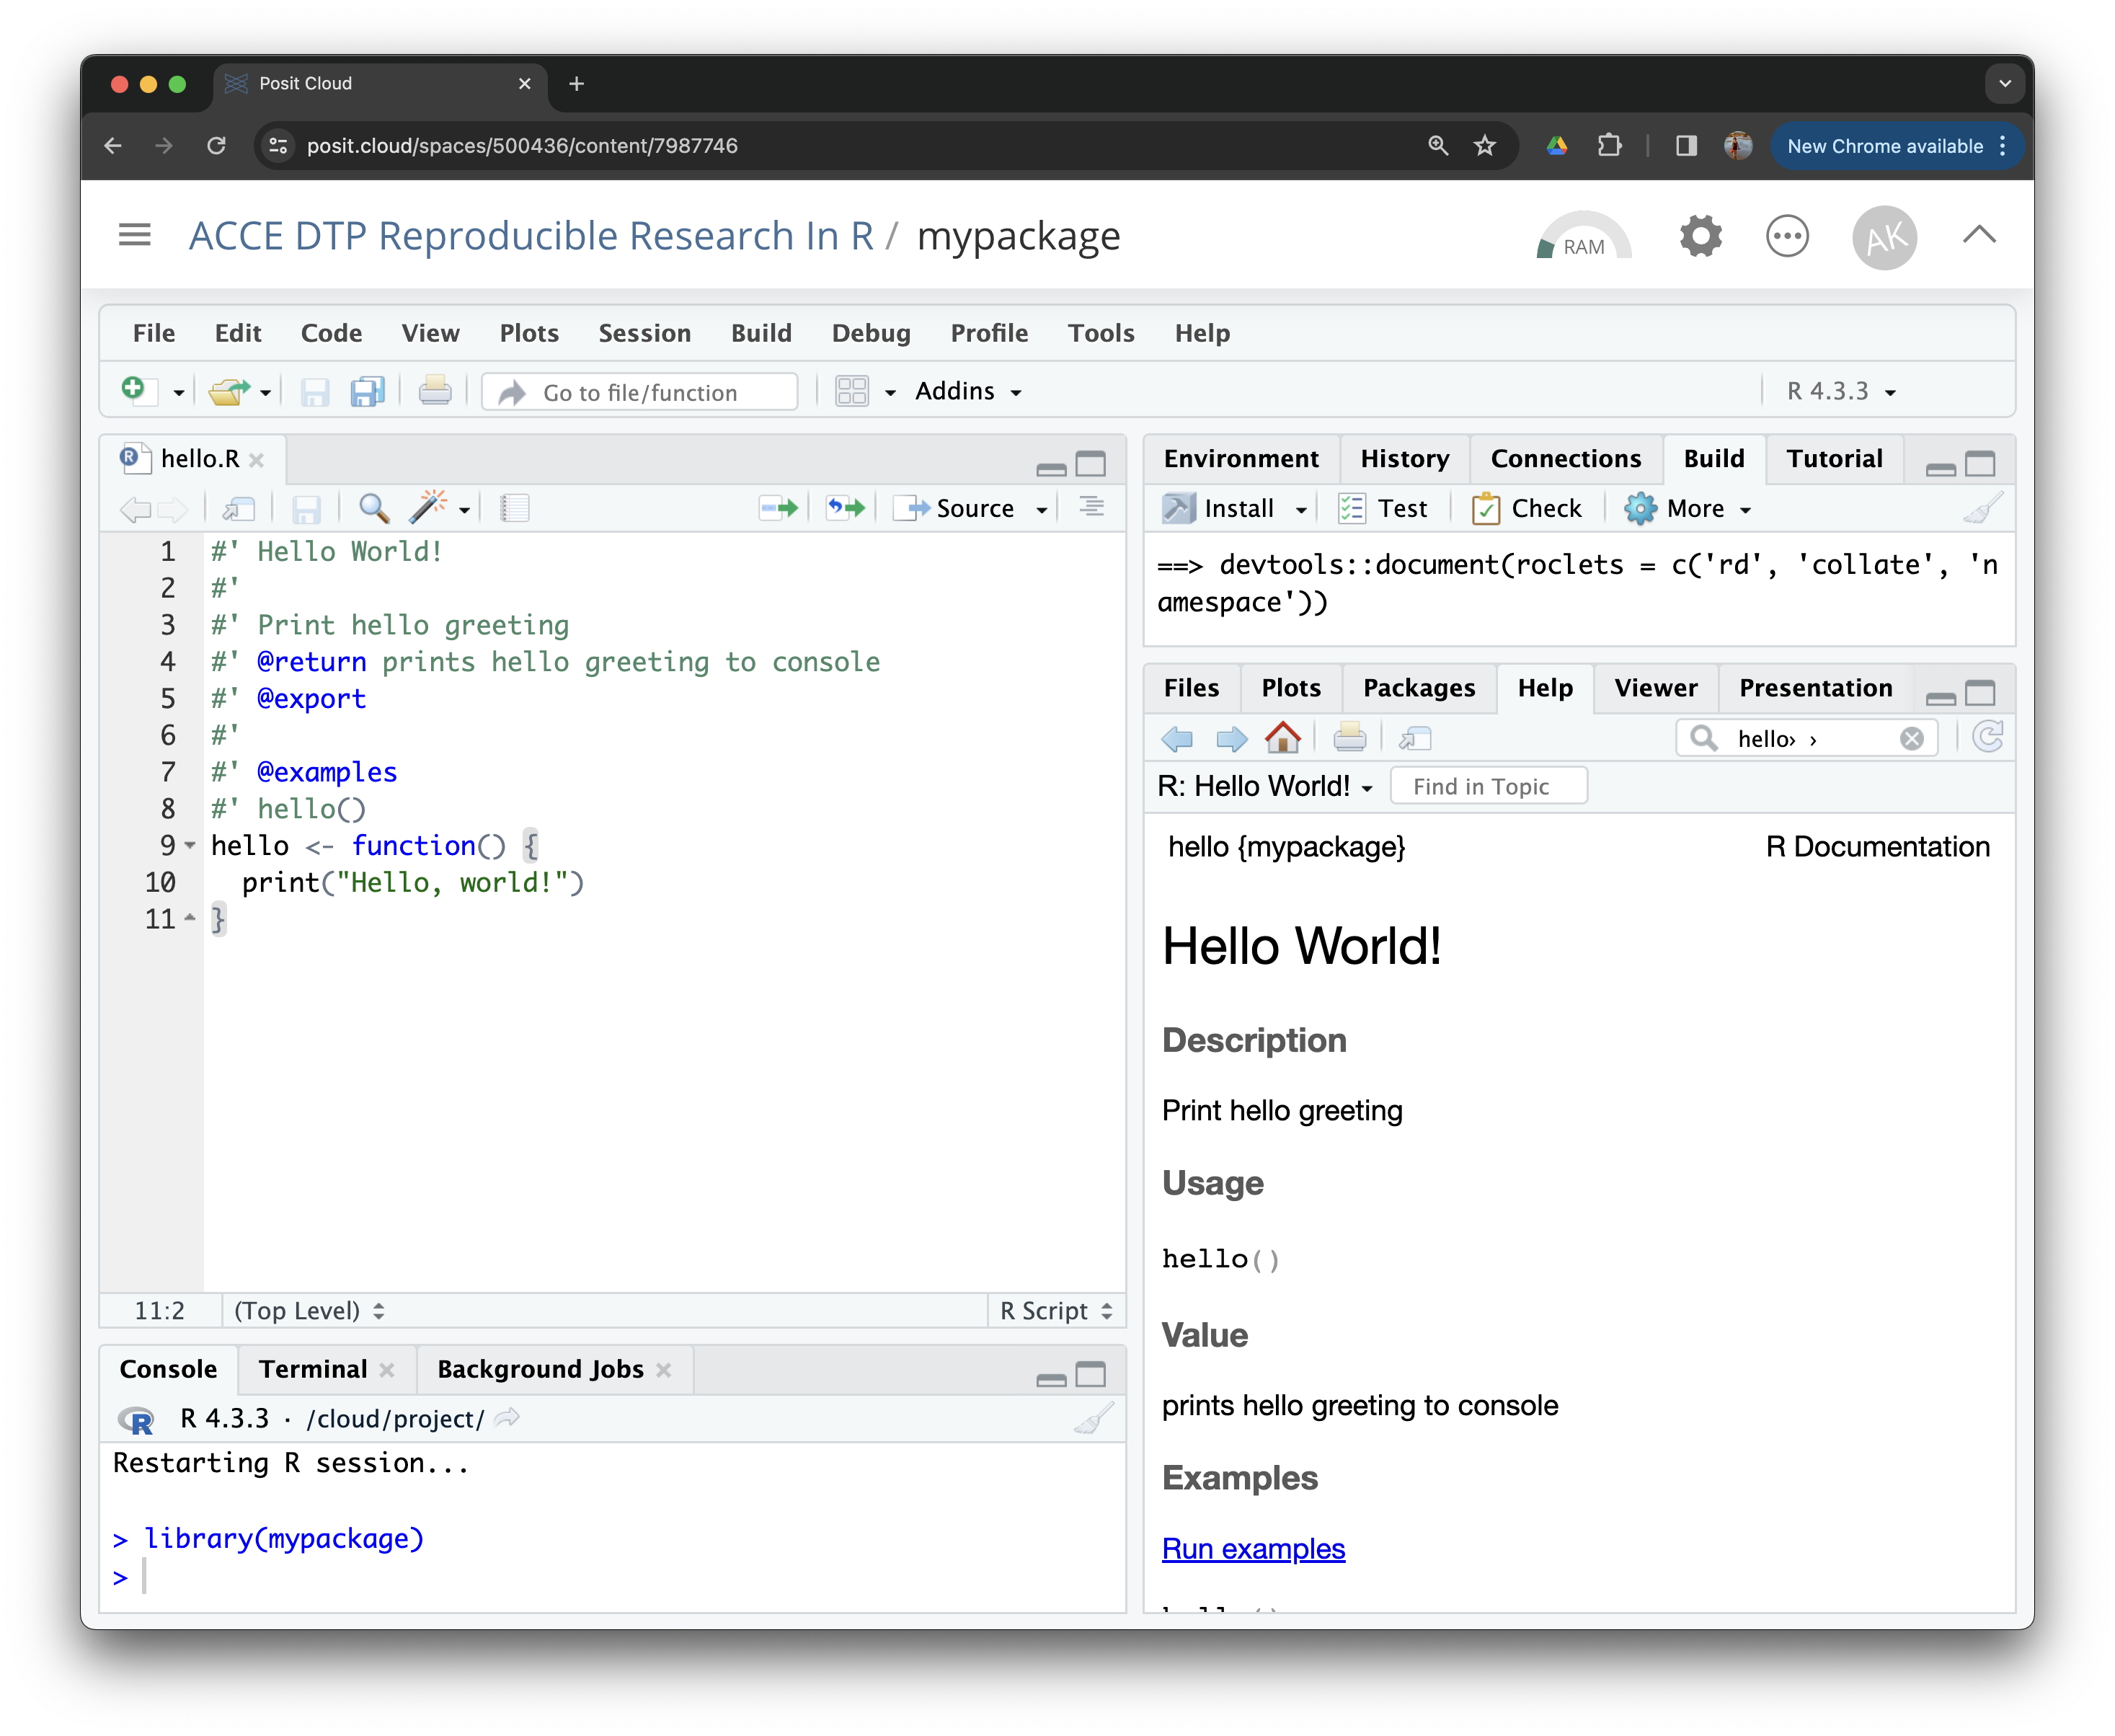This screenshot has height=1736, width=2115.
Task: Bookmark this page with Chrome star icon
Action: pyautogui.click(x=1485, y=146)
